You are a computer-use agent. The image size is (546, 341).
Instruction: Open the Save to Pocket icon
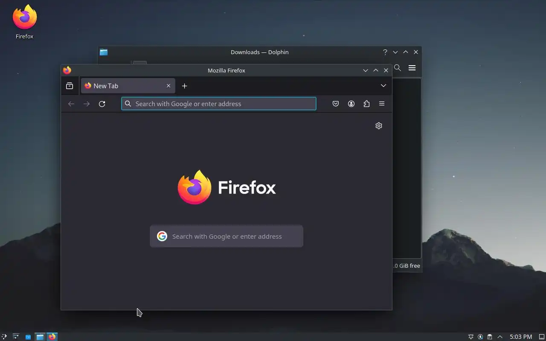click(x=336, y=104)
